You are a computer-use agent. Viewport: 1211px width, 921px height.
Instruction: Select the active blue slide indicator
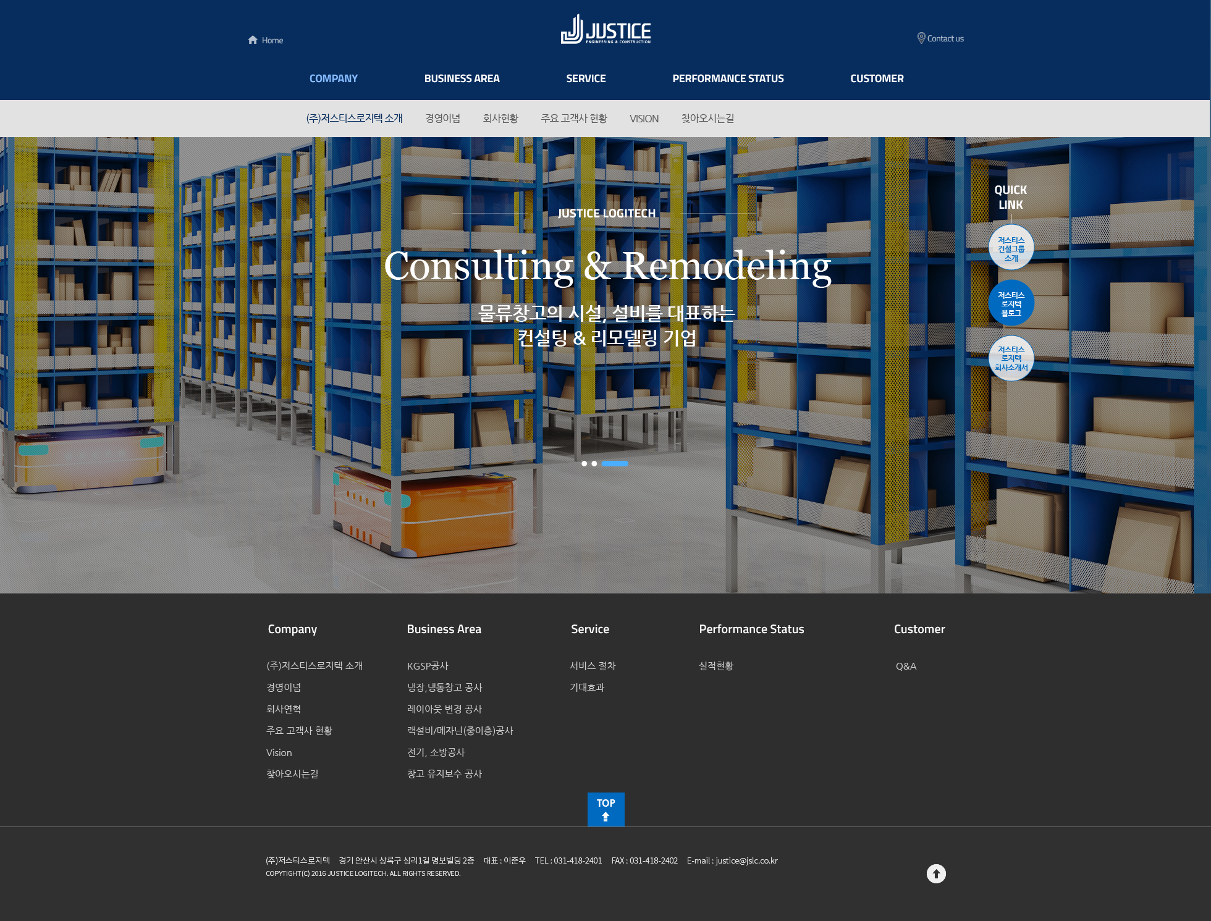click(615, 463)
